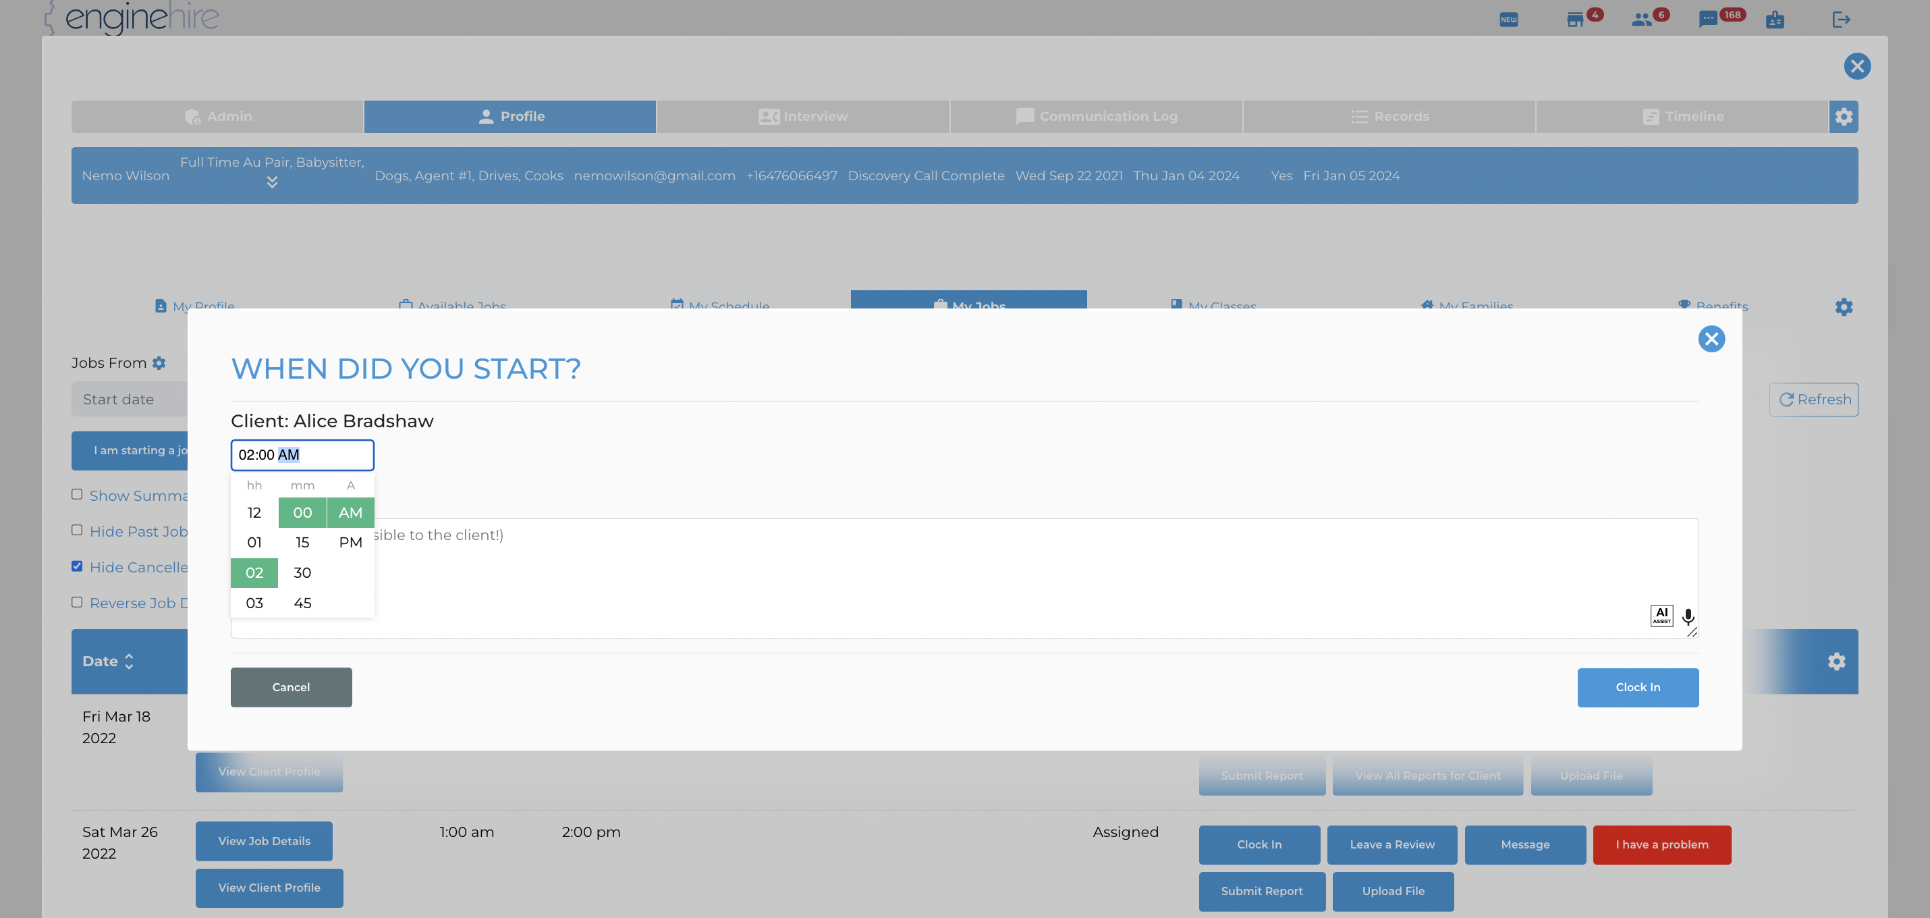Screen dimensions: 1930x918
Task: Click the NEW badge icon in header
Action: click(x=1508, y=19)
